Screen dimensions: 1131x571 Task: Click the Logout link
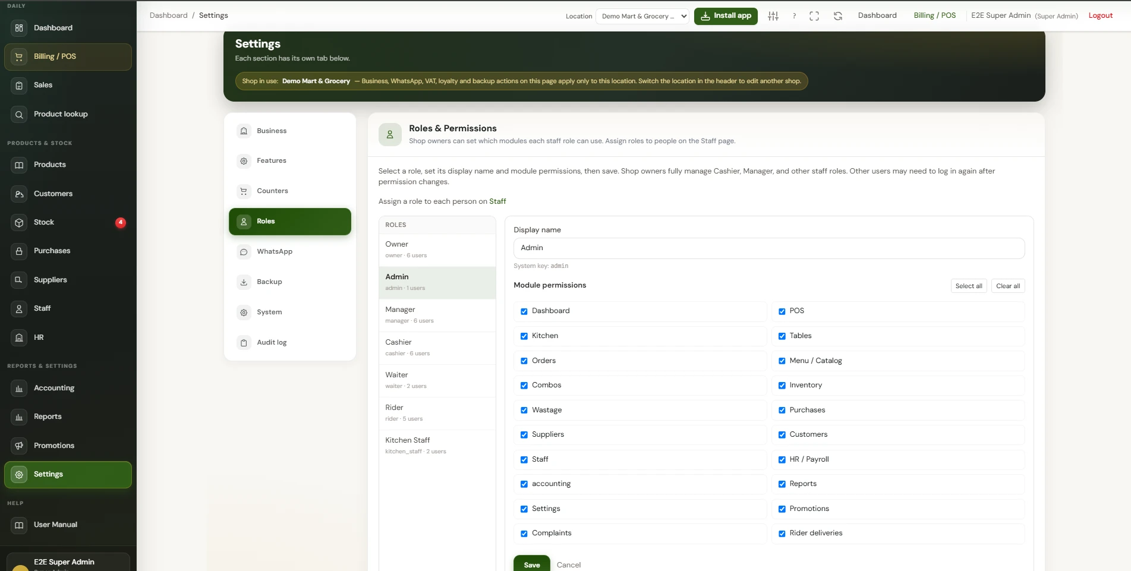pyautogui.click(x=1100, y=15)
